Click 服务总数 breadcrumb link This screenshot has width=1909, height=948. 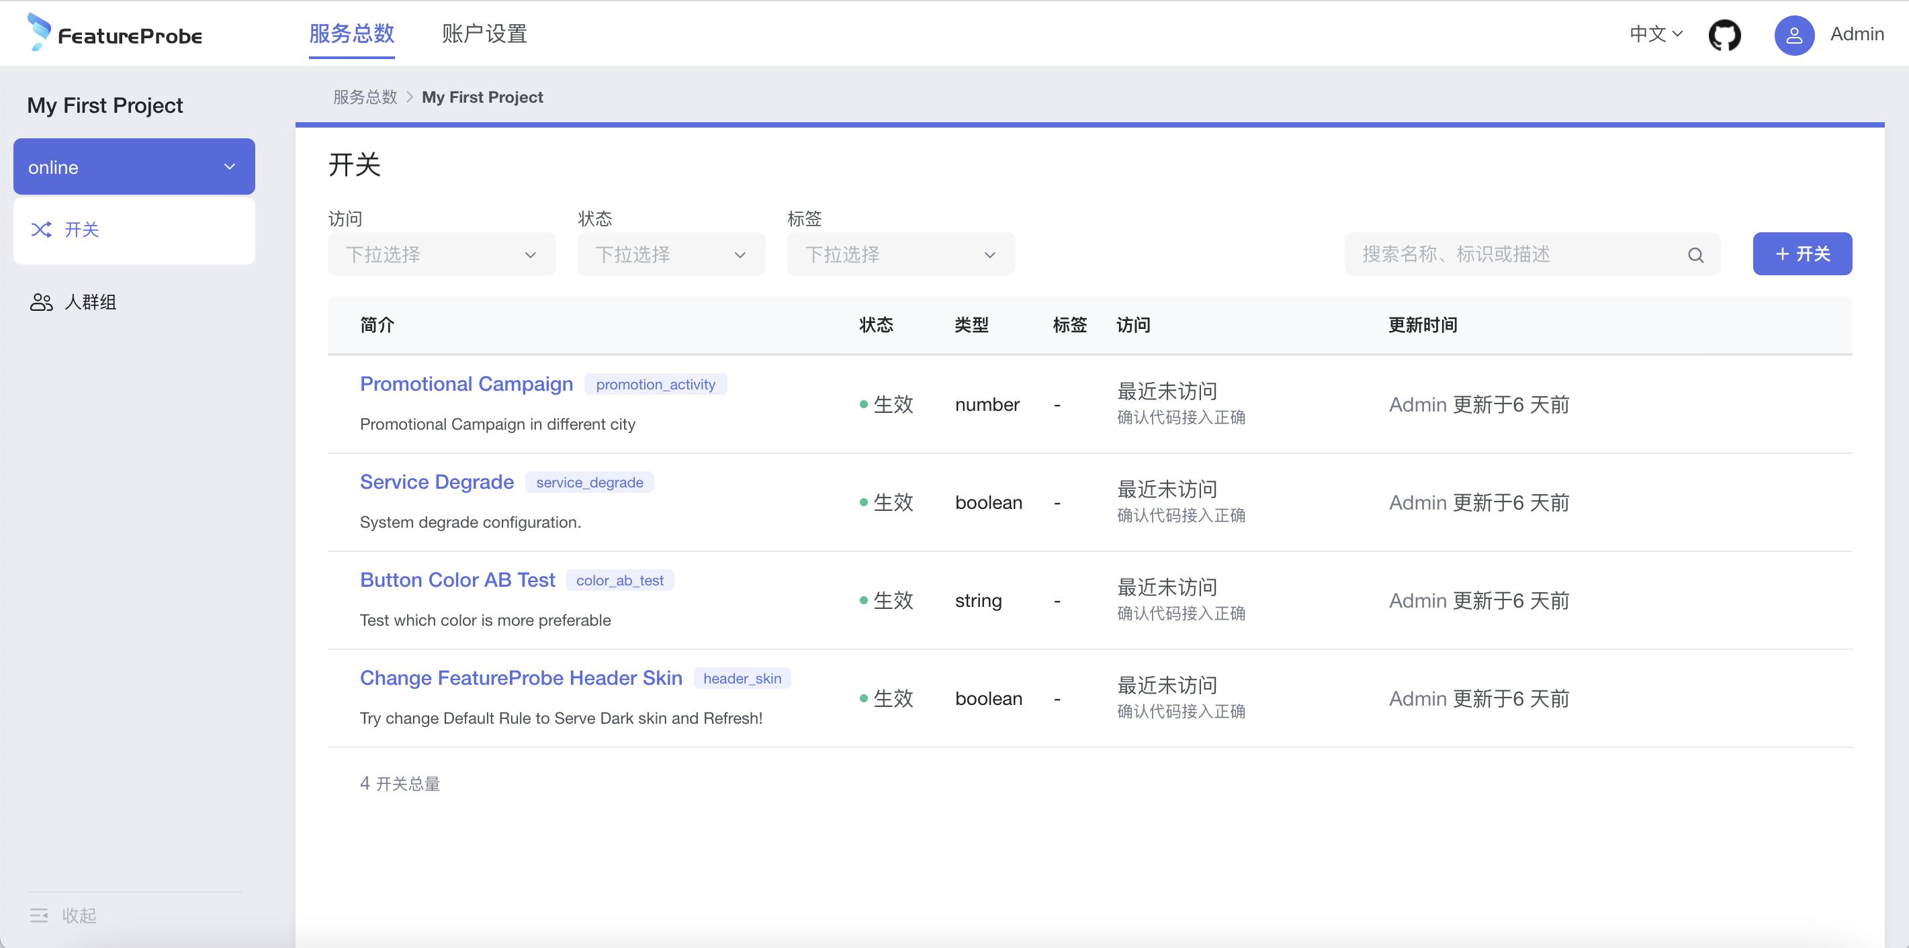pyautogui.click(x=365, y=97)
